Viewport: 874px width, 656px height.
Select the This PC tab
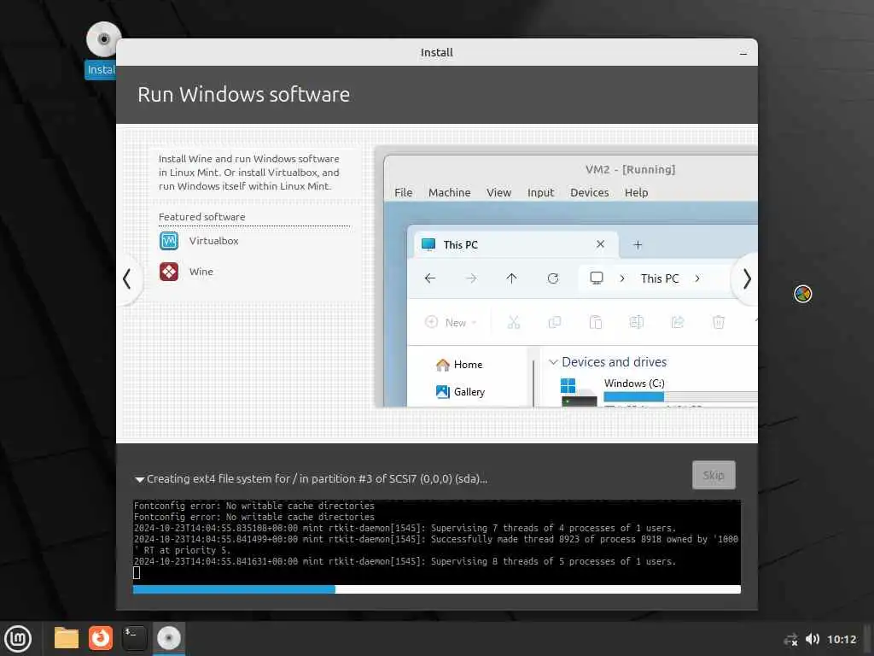point(515,244)
